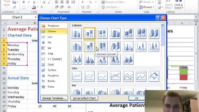The image size is (199, 112).
Task: Select the 3-D Cone chart
Action: 76,59
